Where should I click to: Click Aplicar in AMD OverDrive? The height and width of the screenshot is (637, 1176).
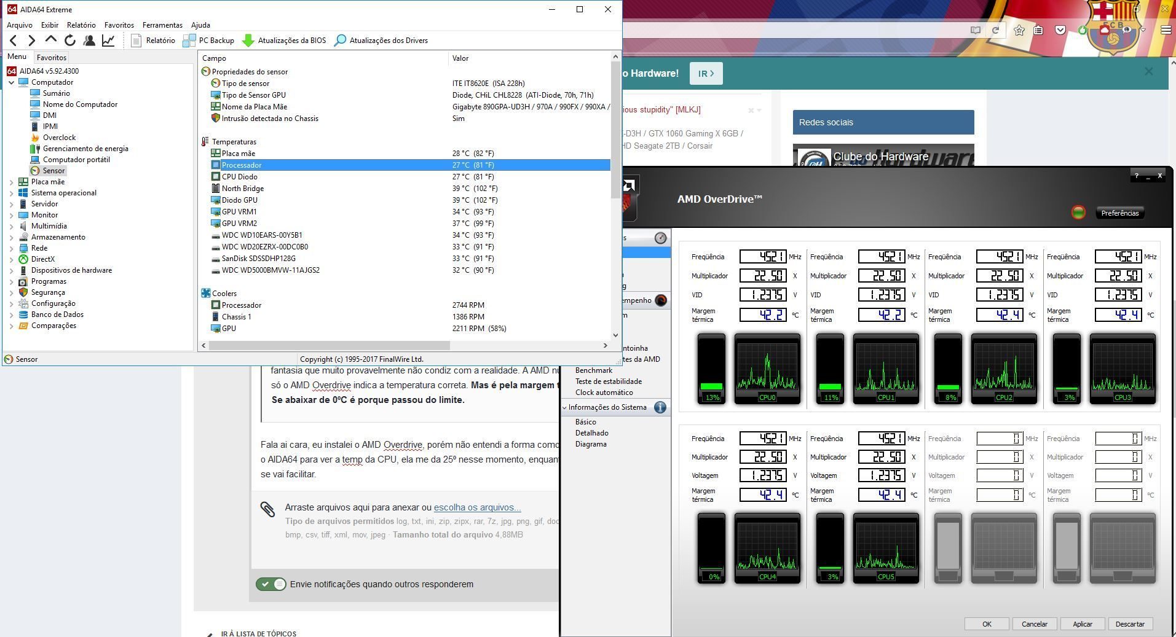pos(1083,624)
